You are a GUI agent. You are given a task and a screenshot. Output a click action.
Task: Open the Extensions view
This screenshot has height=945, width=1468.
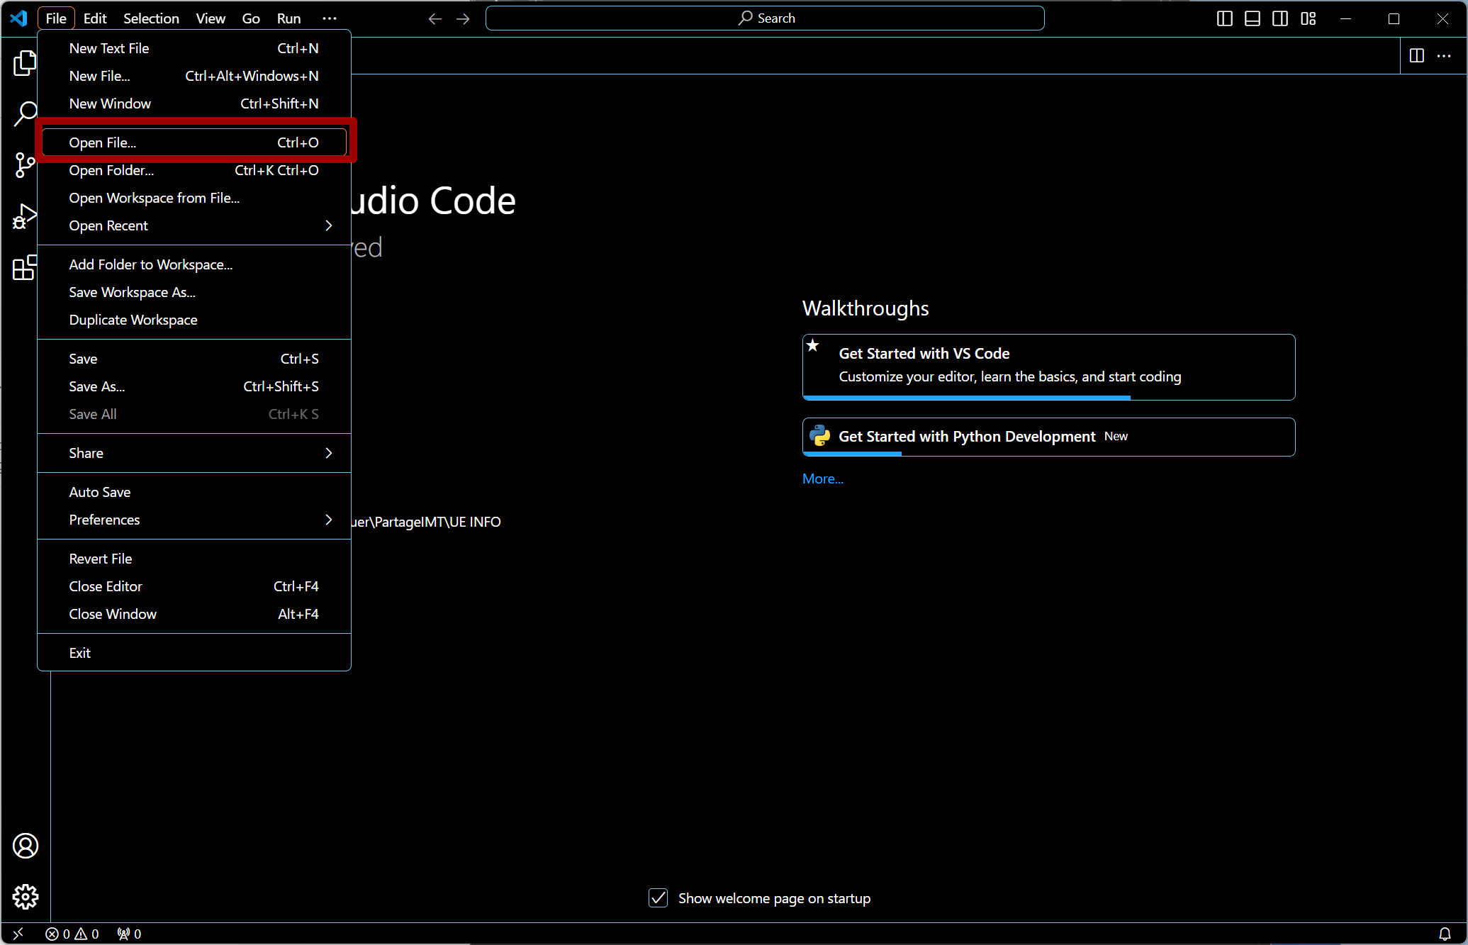click(25, 267)
